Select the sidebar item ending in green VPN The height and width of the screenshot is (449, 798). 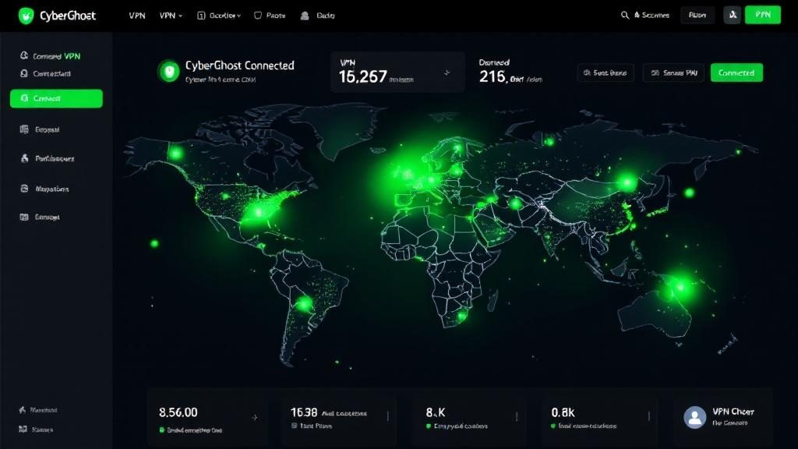click(51, 56)
